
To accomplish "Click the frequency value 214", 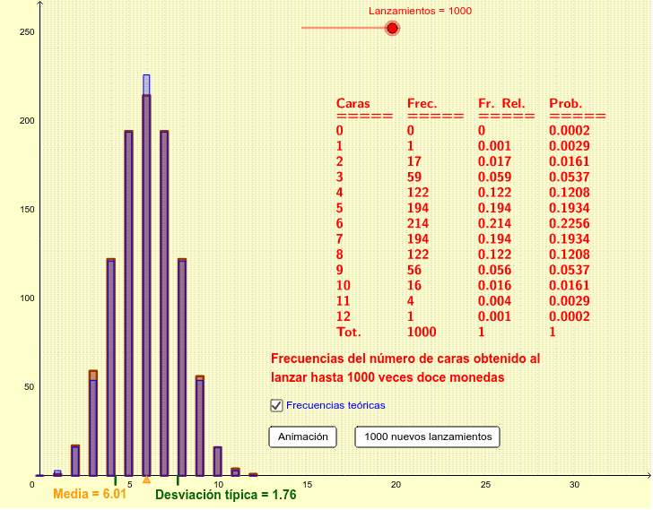I will pos(418,223).
